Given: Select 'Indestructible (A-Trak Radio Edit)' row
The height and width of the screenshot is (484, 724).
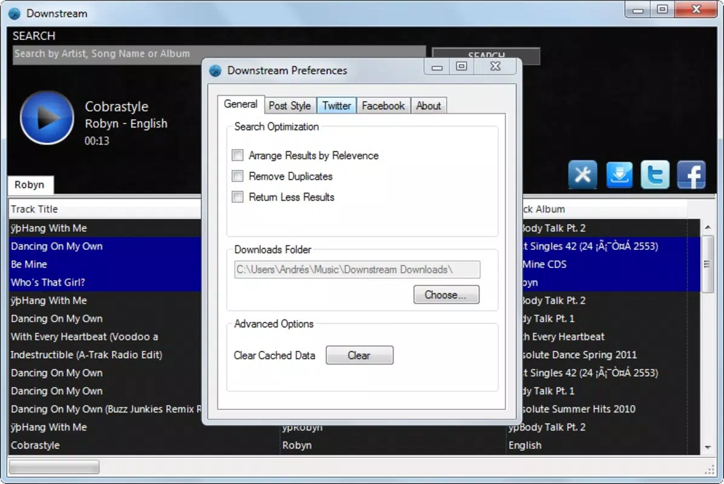Looking at the screenshot, I should [105, 355].
